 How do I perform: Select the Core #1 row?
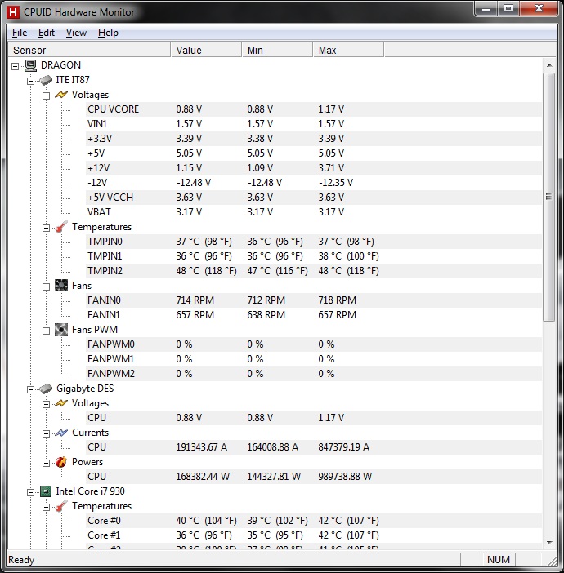coord(314,535)
